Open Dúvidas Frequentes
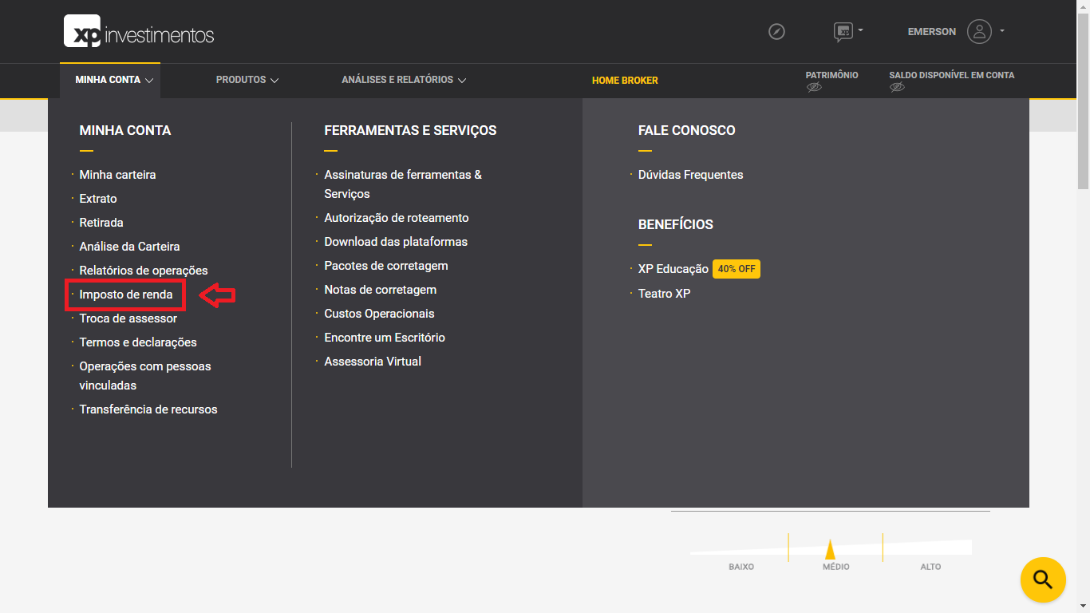This screenshot has height=613, width=1090. (x=691, y=175)
